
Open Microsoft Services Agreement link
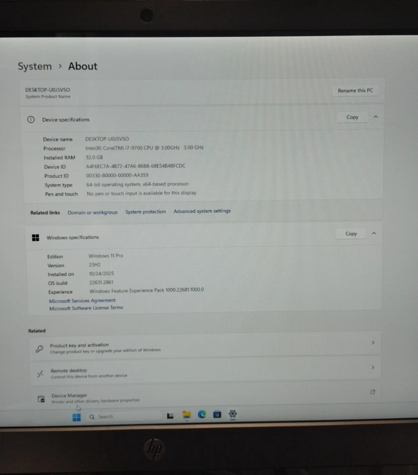[83, 300]
